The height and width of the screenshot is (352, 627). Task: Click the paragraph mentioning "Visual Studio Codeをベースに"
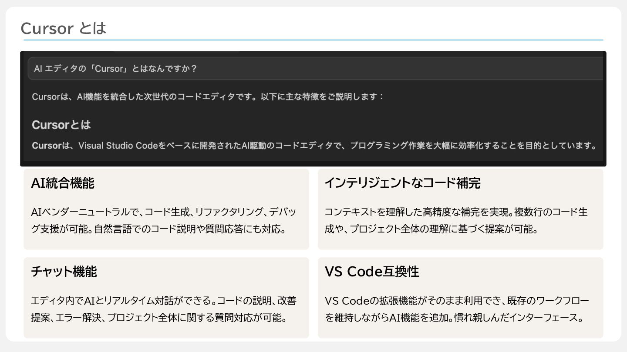[x=314, y=146]
